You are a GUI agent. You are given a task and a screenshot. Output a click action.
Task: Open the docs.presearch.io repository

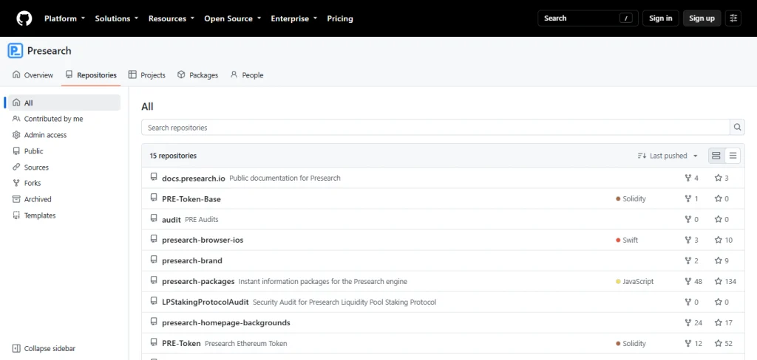point(194,178)
